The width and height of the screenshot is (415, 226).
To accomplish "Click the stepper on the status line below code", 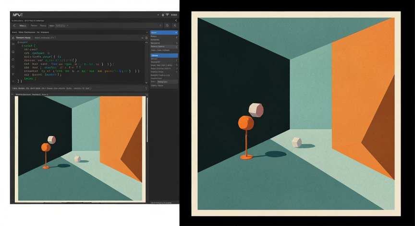I will coord(146,88).
